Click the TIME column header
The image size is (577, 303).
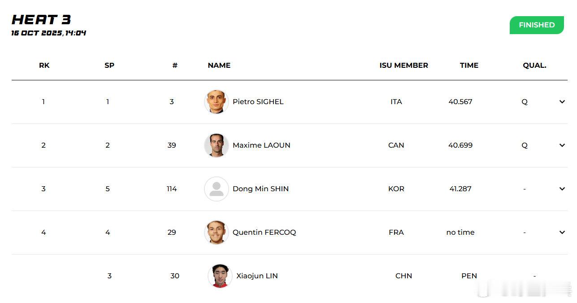(469, 66)
